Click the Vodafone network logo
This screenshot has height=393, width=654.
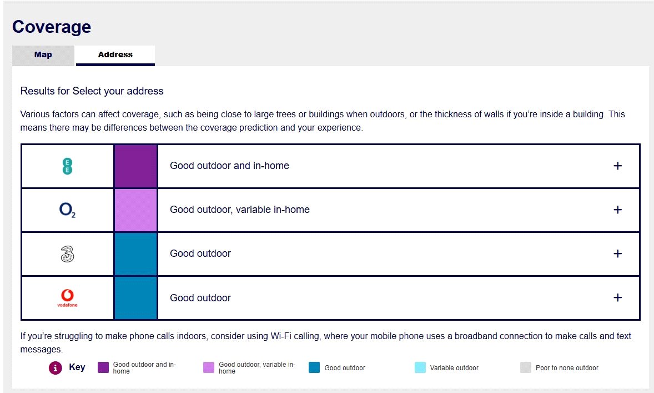coord(67,298)
